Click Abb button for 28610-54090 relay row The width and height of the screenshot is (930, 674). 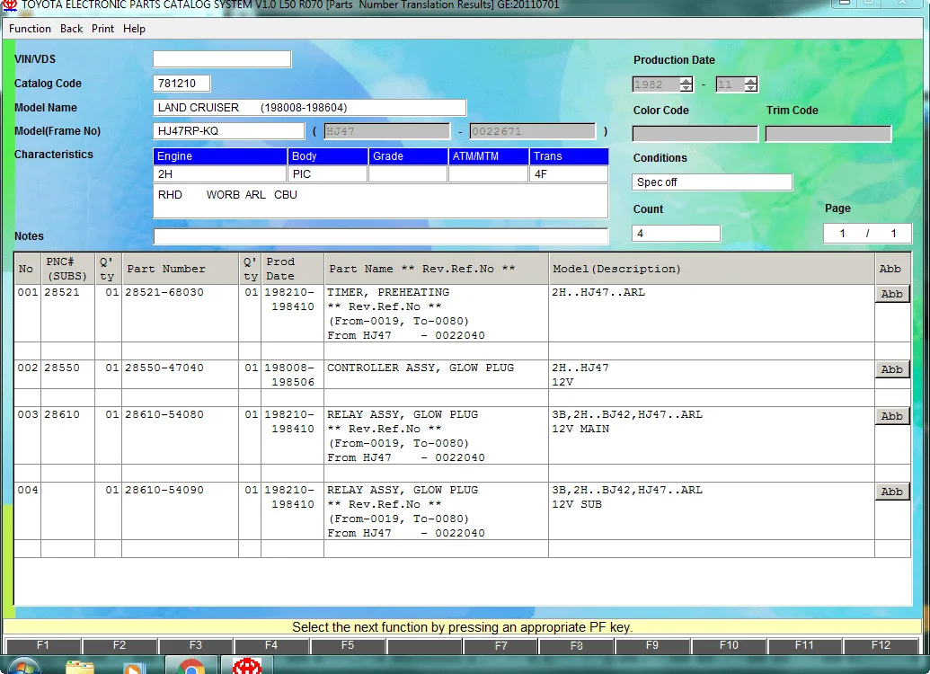(x=892, y=492)
